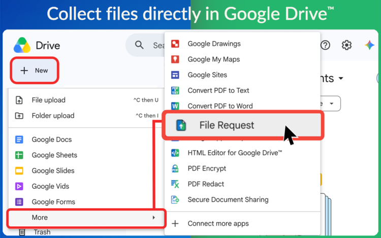This screenshot has width=381, height=238.
Task: Open the settings gear icon
Action: point(346,45)
